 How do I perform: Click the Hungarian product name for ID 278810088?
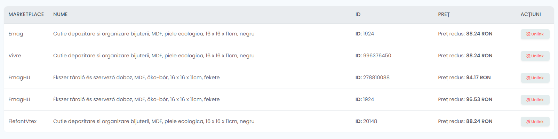(136, 77)
